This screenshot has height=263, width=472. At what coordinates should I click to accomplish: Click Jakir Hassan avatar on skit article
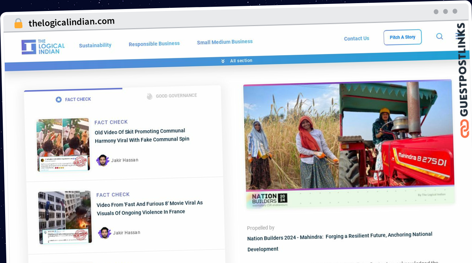click(x=103, y=161)
